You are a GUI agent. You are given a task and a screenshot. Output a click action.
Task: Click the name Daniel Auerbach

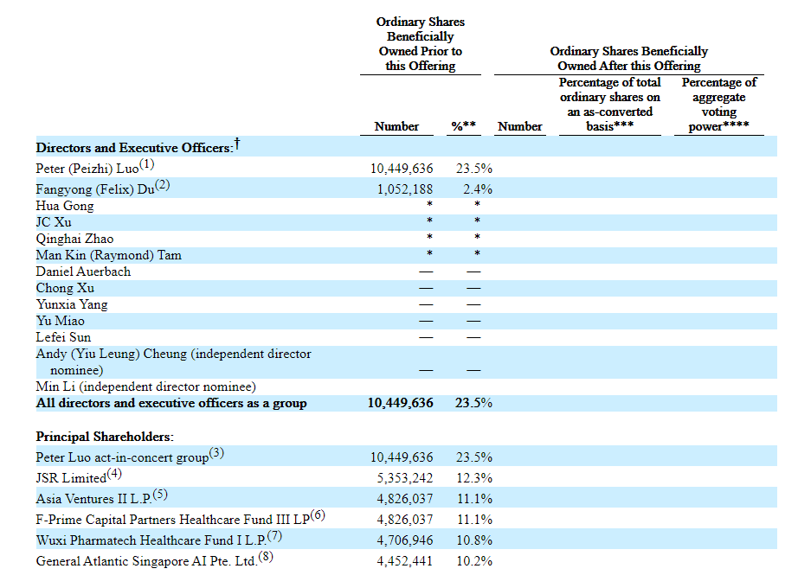tap(83, 272)
